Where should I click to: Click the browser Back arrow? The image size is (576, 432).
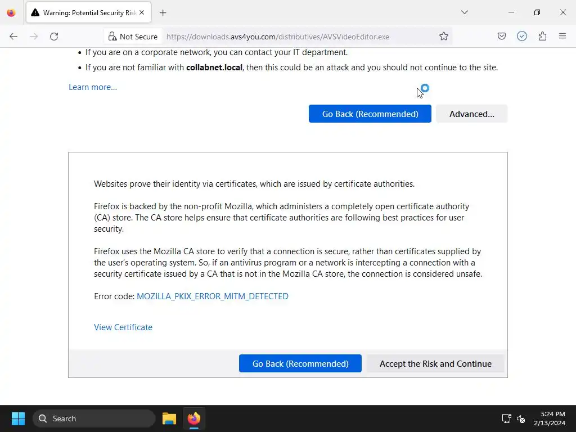coord(13,37)
